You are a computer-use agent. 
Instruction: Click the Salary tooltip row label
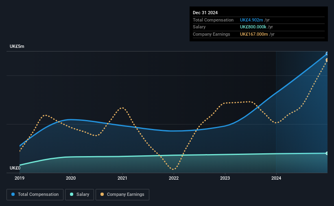click(x=199, y=27)
